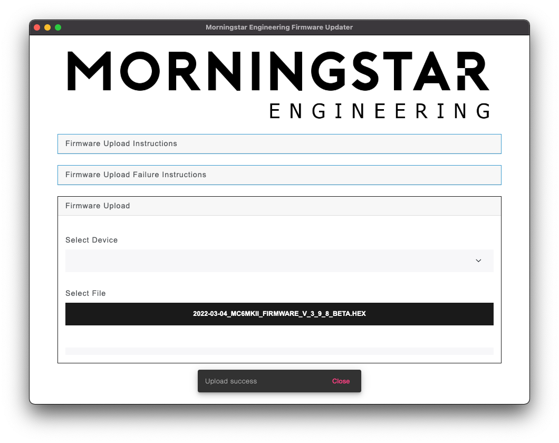Expand the Firmware Upload Instructions panel
The width and height of the screenshot is (559, 443).
click(x=279, y=144)
